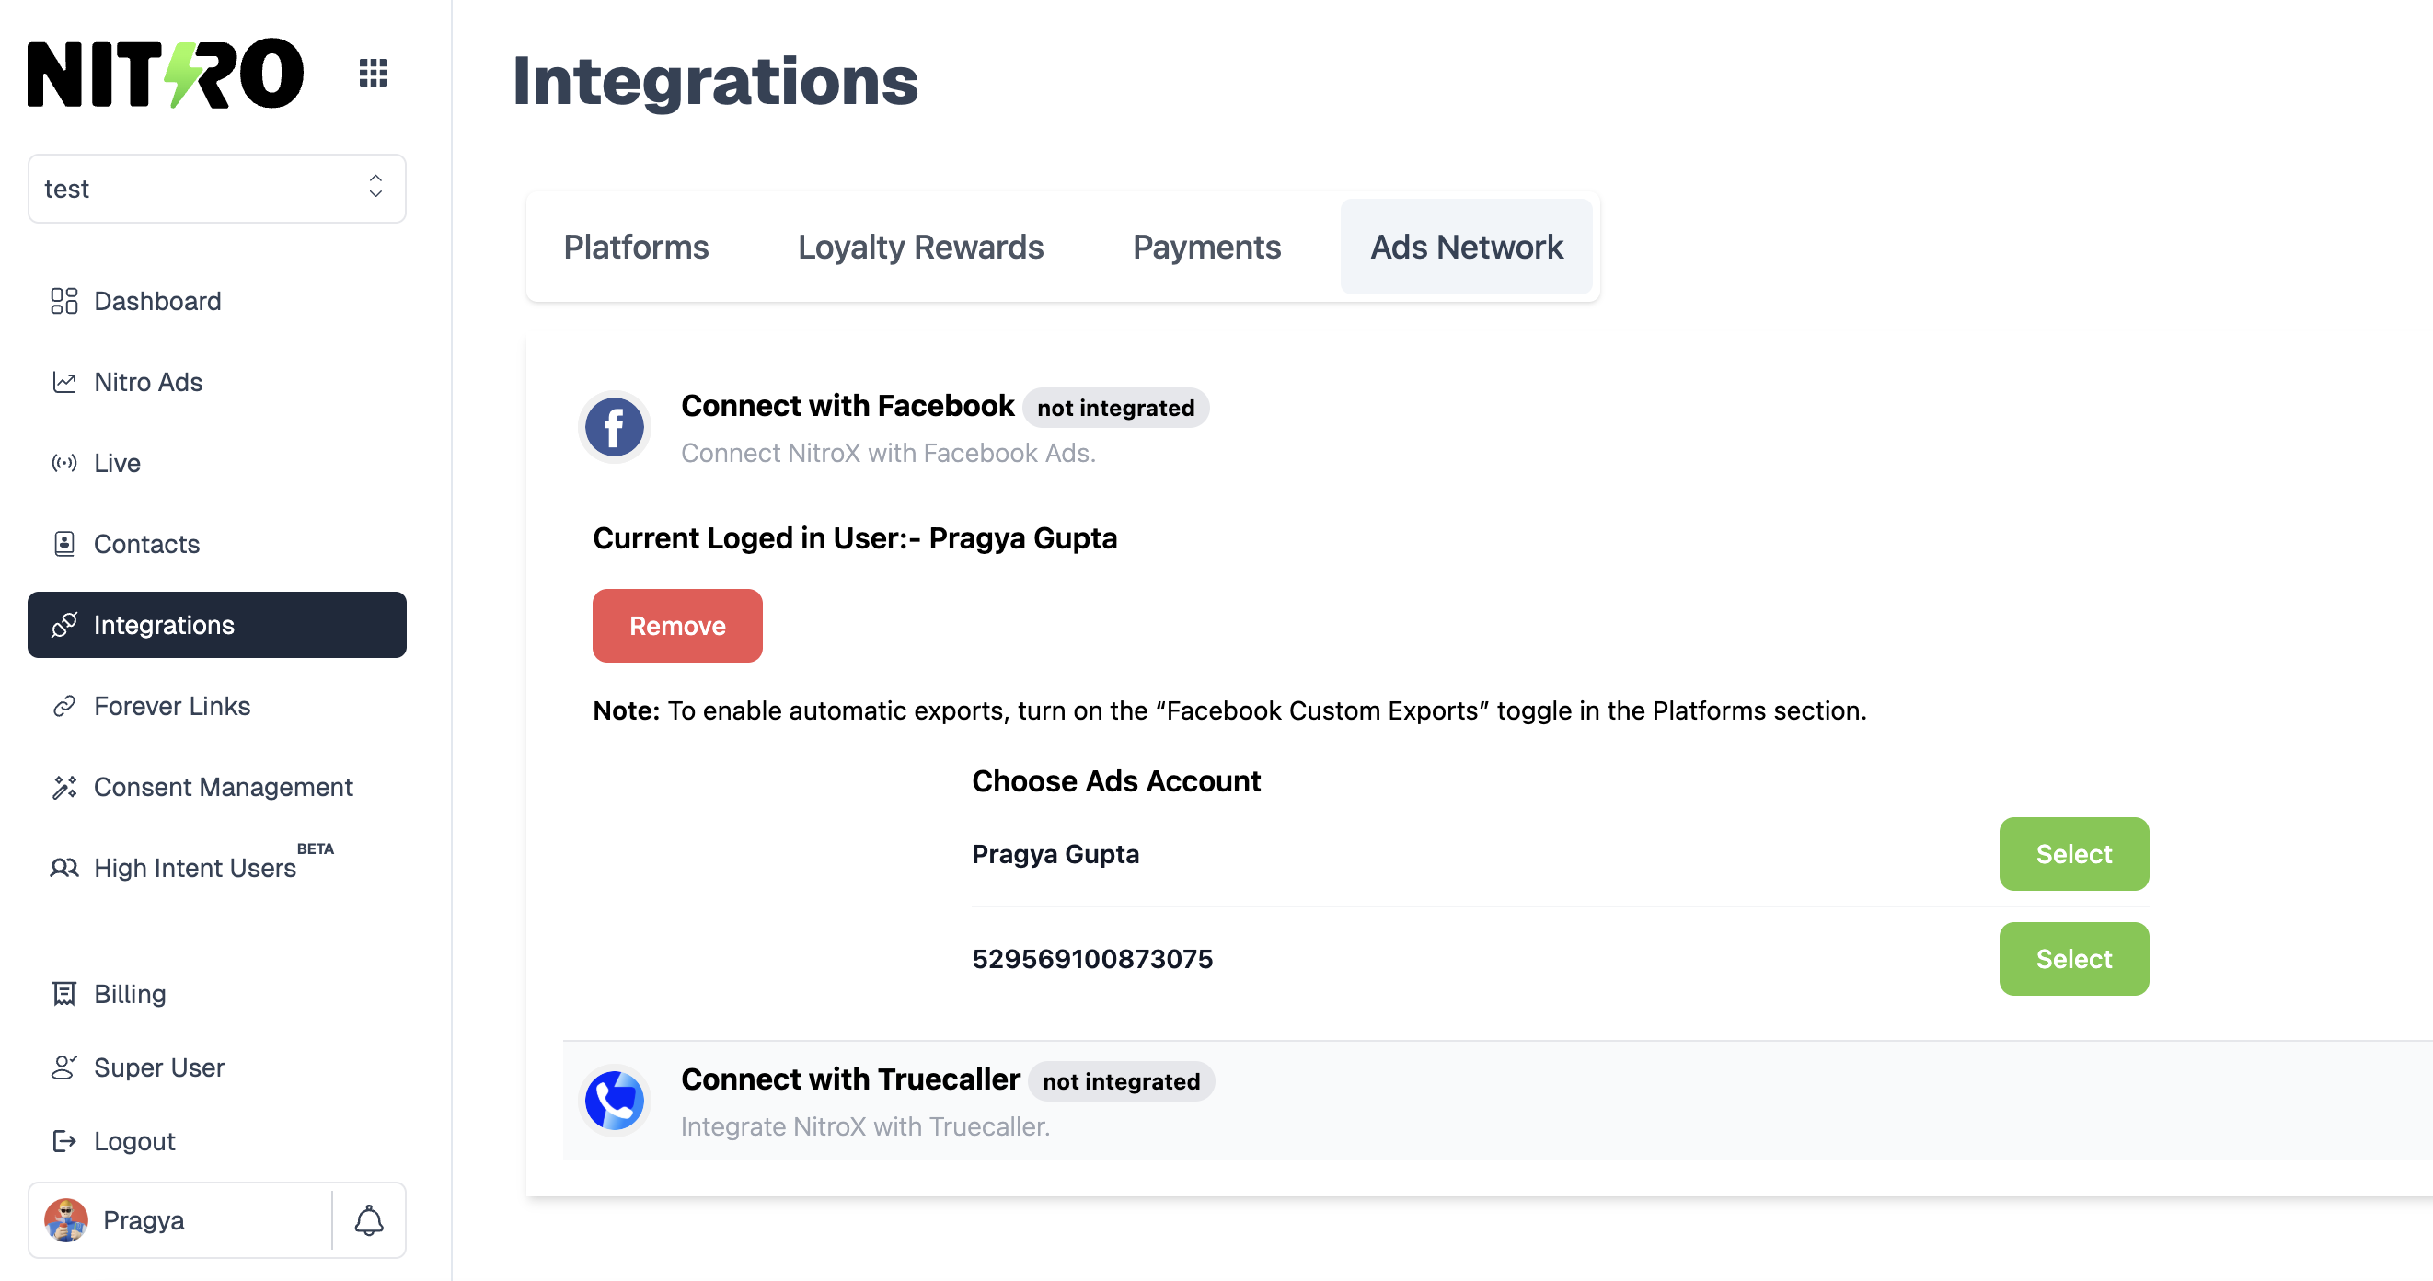This screenshot has height=1281, width=2433.
Task: Click the 'Connect NitroX with Facebook Ads.' description
Action: click(888, 454)
